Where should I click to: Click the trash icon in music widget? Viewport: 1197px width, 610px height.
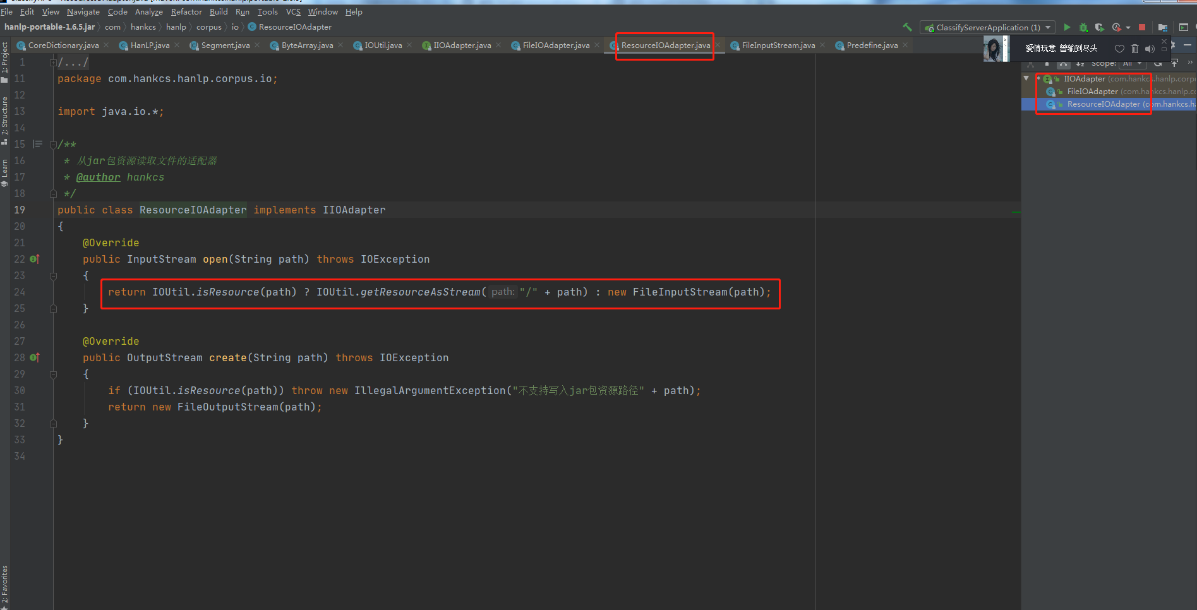click(1134, 49)
